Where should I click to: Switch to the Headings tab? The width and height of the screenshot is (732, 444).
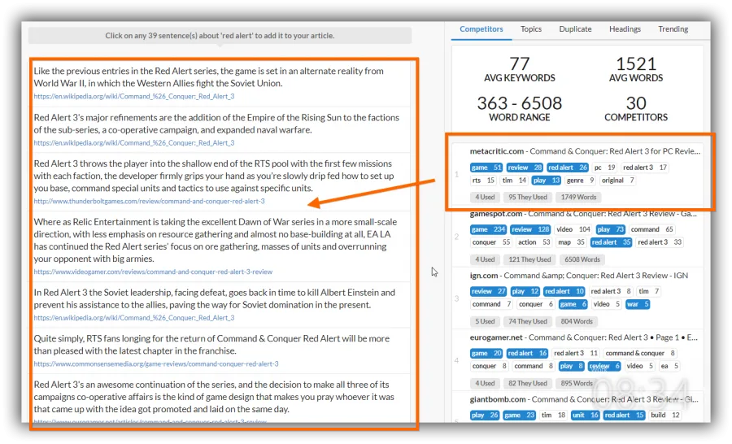pos(625,29)
